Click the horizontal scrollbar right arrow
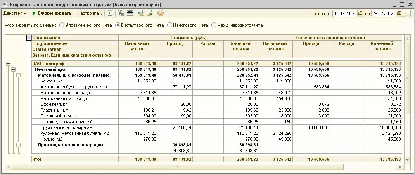415x175 pixels. pos(400,167)
